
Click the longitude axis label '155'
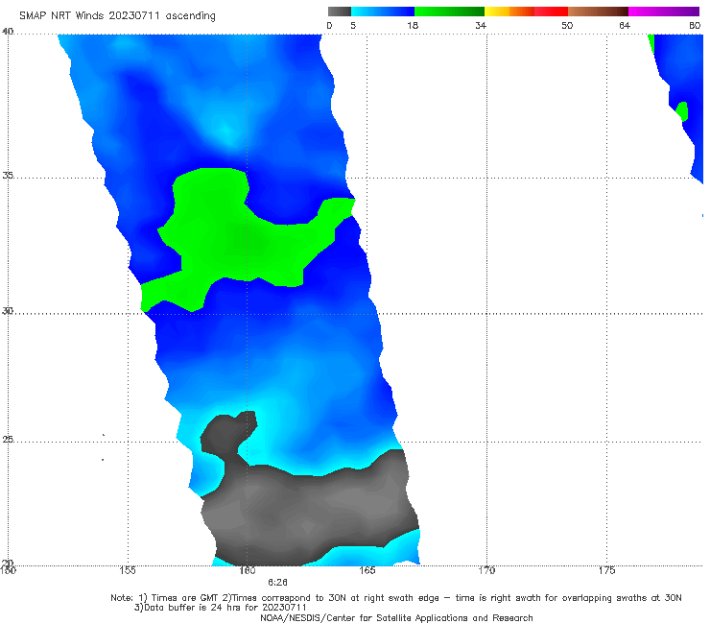pyautogui.click(x=128, y=570)
